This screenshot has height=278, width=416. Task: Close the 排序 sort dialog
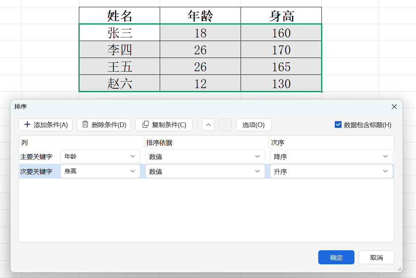pyautogui.click(x=394, y=107)
